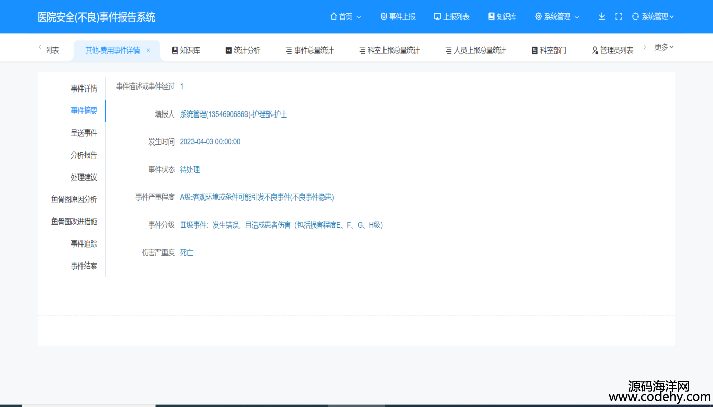Go to 事件追踪 section
Image resolution: width=713 pixels, height=407 pixels.
pos(84,244)
